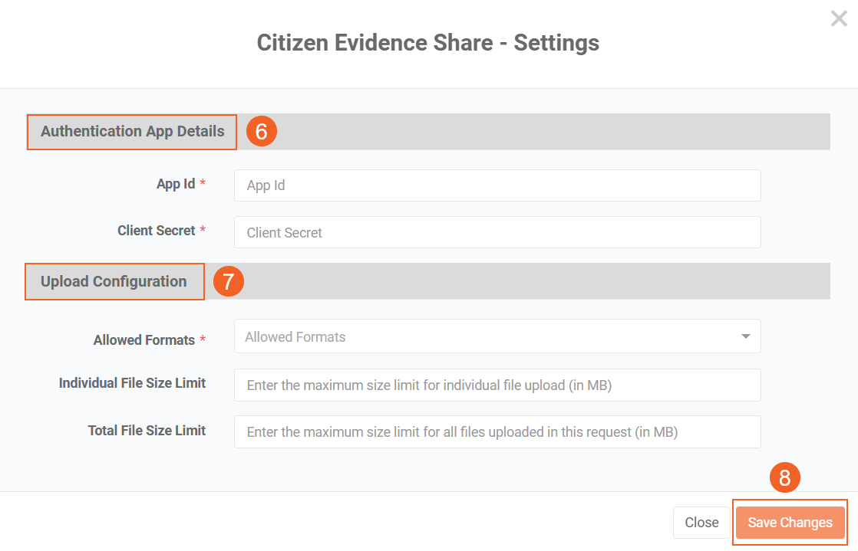Screen dimensions: 858x551
Task: Focus the App Id input field
Action: tap(497, 185)
